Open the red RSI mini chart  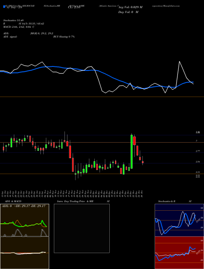click(x=179, y=253)
